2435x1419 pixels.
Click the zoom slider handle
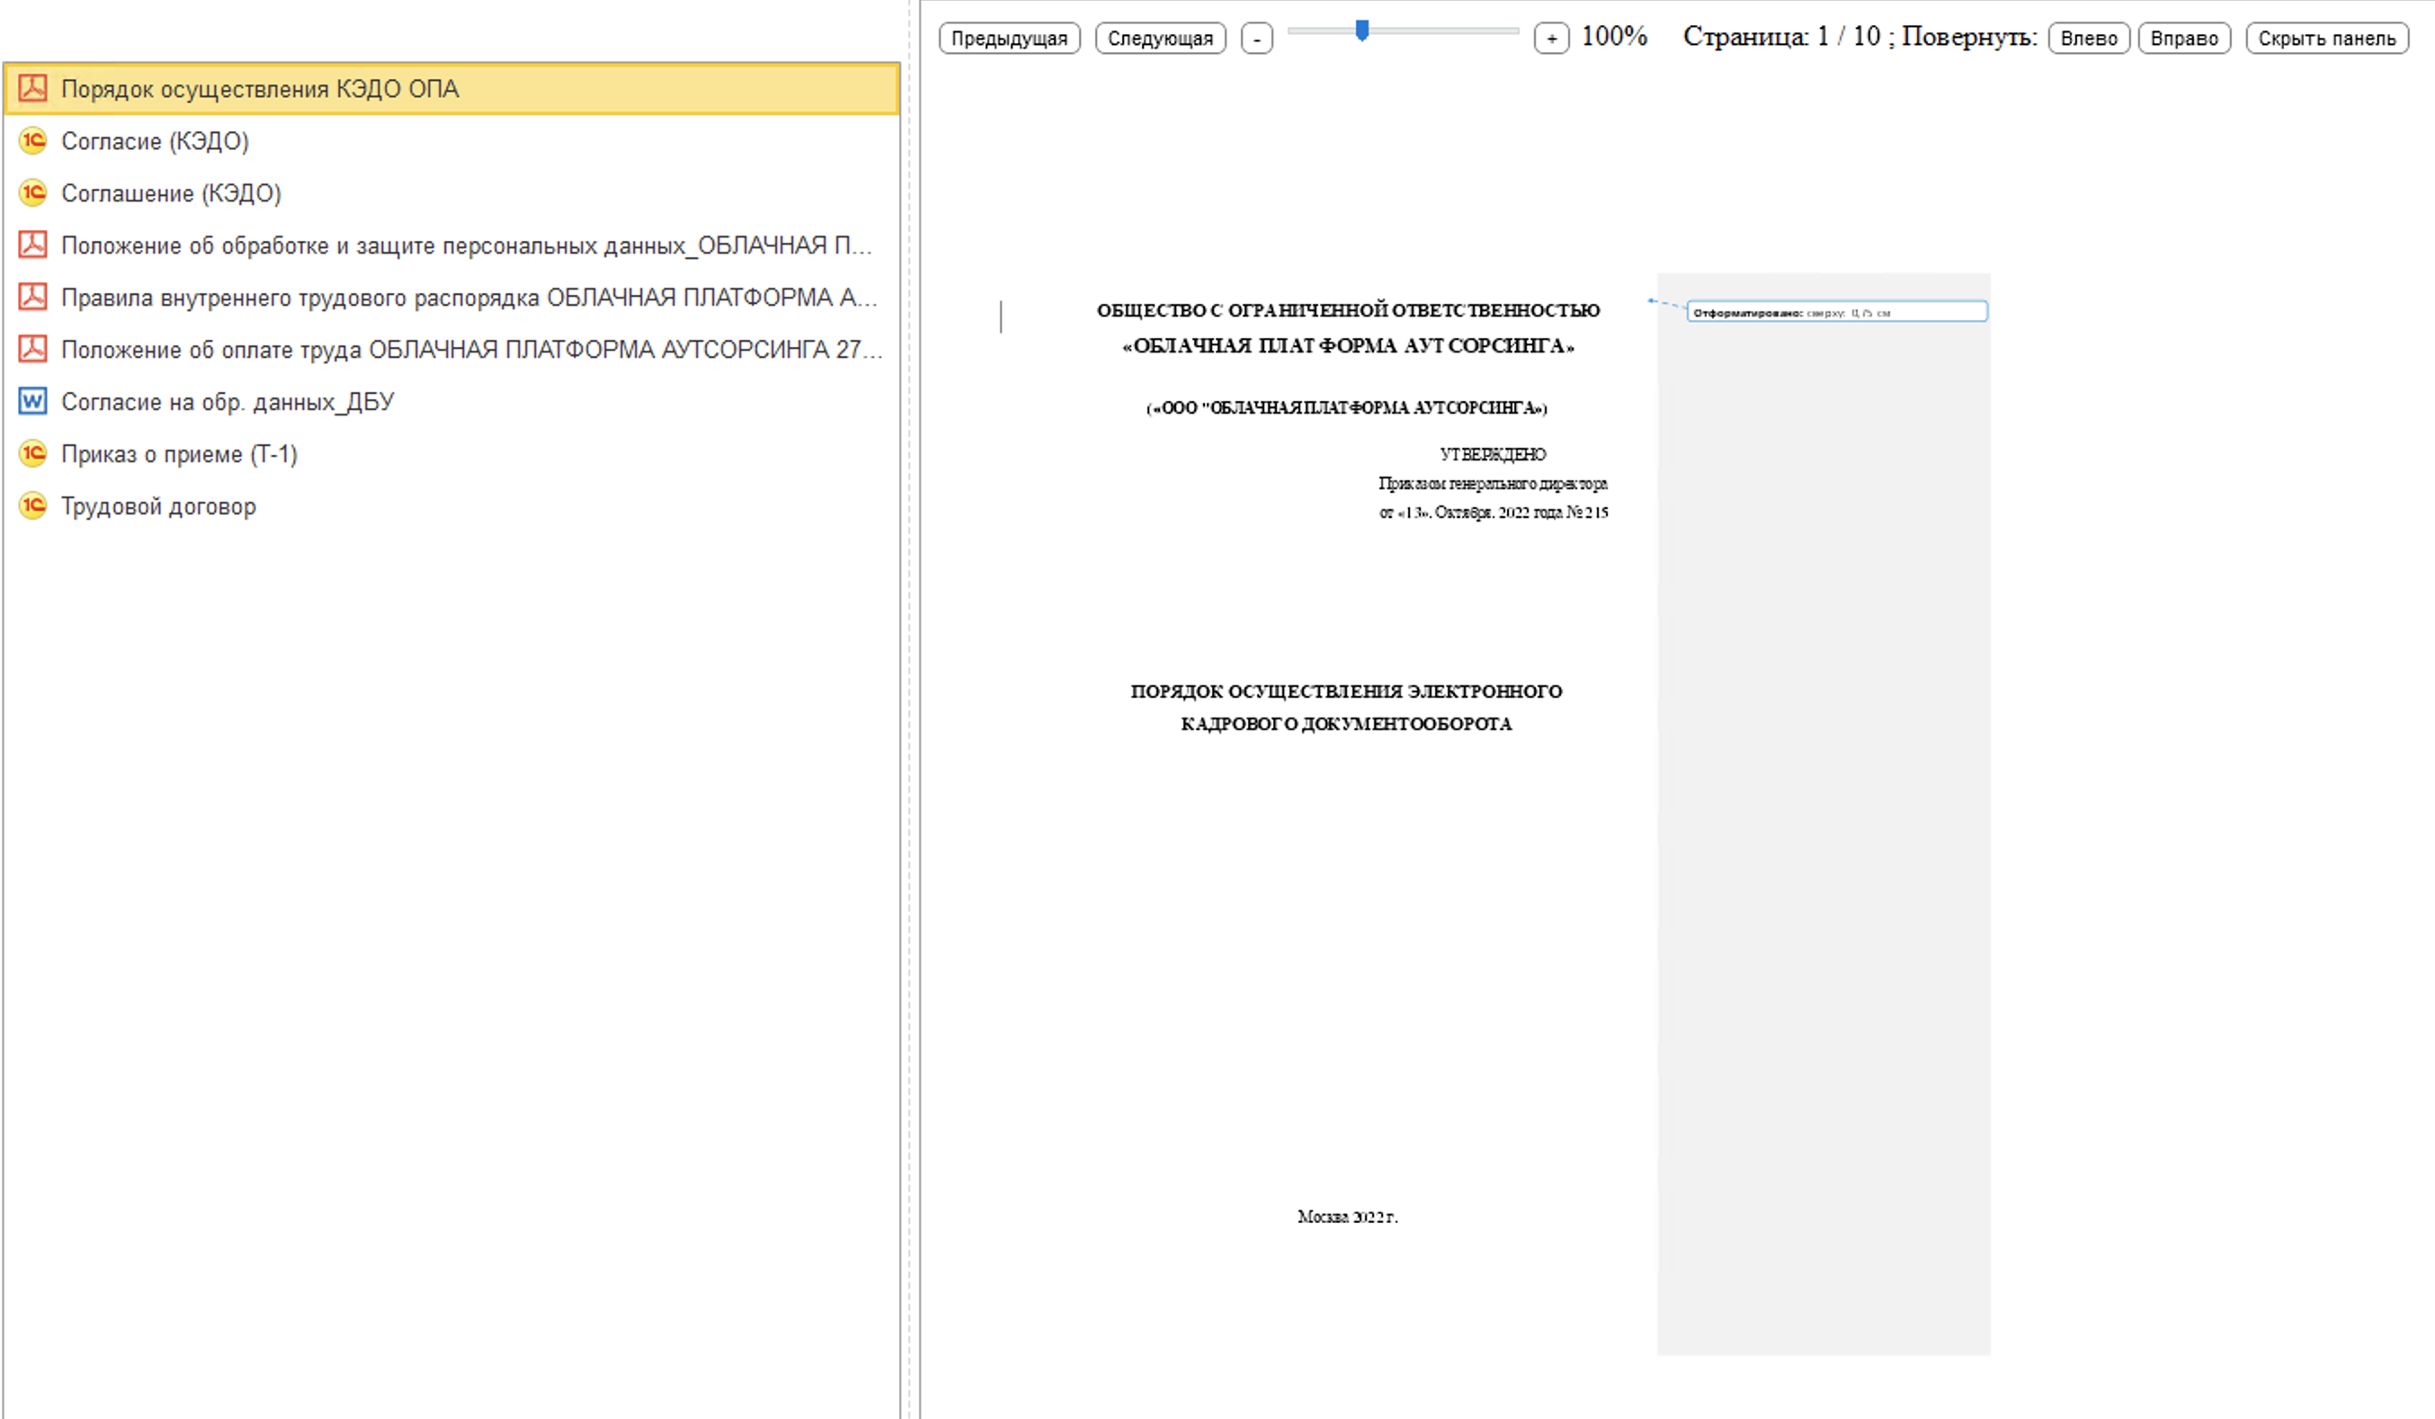[x=1361, y=31]
